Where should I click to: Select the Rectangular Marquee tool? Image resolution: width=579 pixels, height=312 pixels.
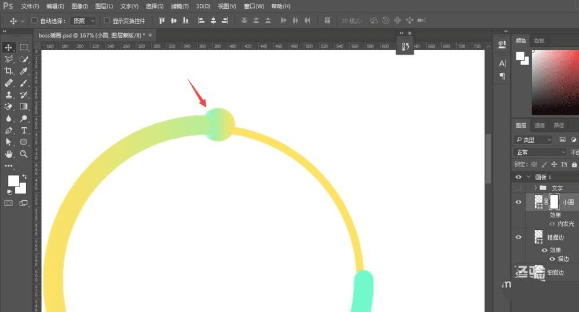point(24,47)
